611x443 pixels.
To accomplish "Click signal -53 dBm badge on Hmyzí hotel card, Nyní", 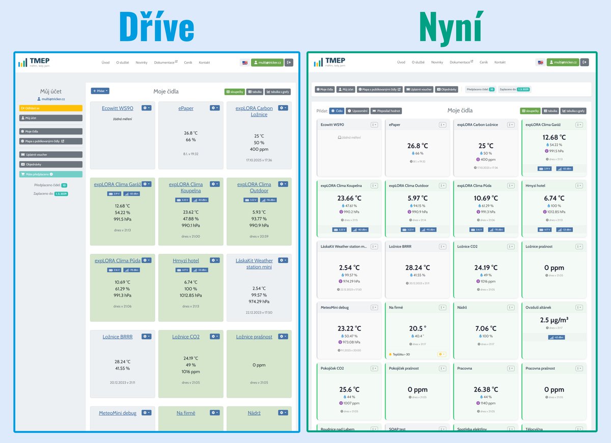I will tap(564, 230).
